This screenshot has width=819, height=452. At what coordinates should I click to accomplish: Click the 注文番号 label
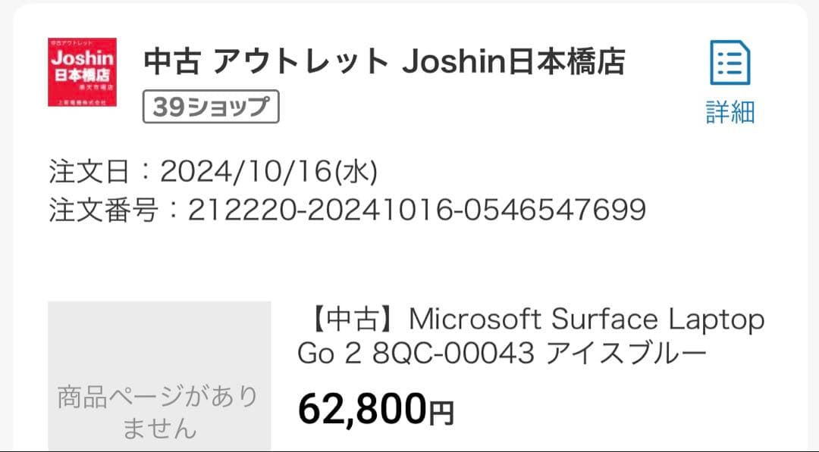91,210
